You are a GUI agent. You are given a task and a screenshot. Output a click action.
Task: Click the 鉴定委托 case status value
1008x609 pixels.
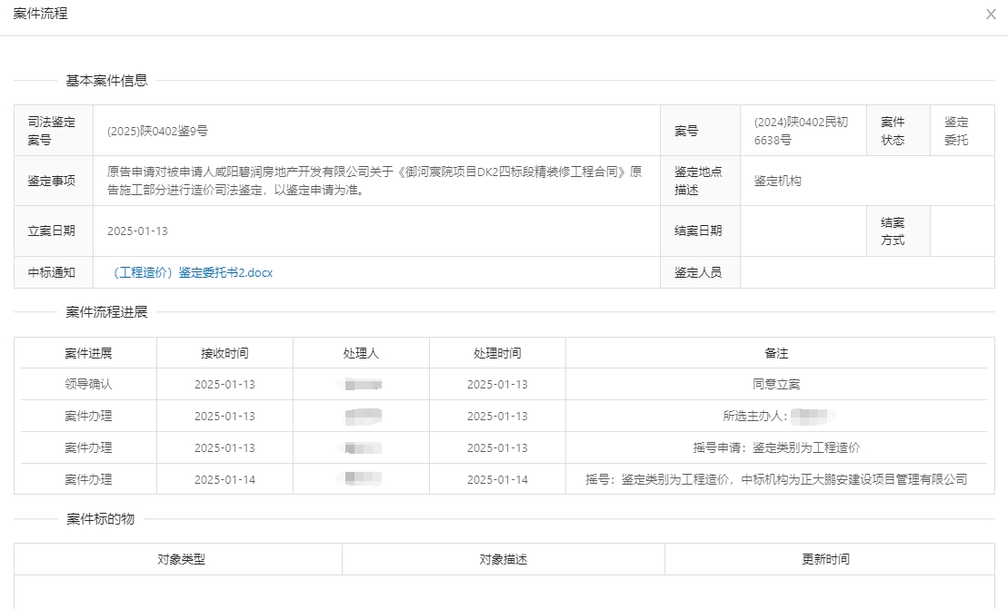click(x=956, y=131)
